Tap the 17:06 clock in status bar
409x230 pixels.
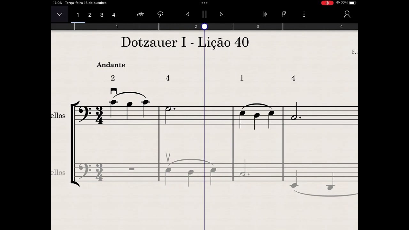click(58, 3)
